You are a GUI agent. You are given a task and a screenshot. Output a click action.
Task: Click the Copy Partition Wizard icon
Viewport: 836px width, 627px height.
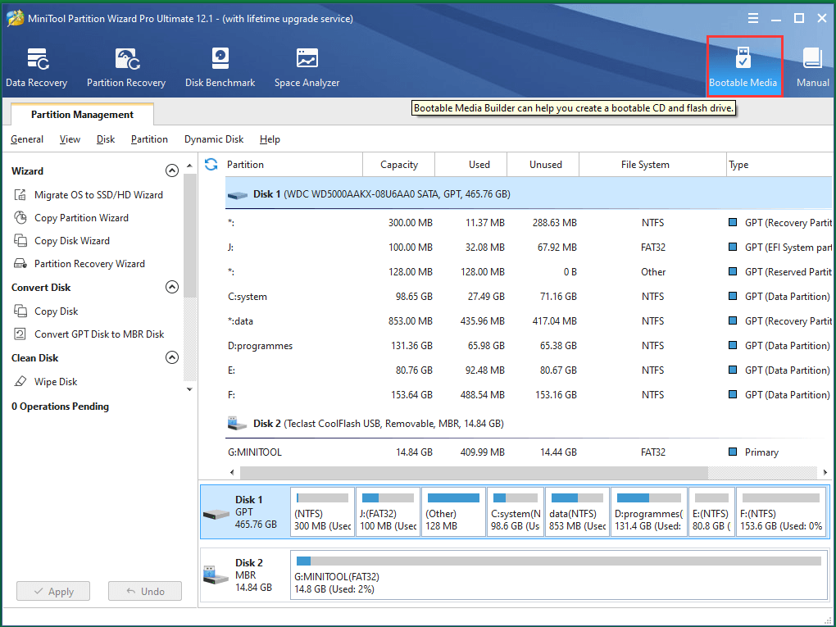click(20, 217)
